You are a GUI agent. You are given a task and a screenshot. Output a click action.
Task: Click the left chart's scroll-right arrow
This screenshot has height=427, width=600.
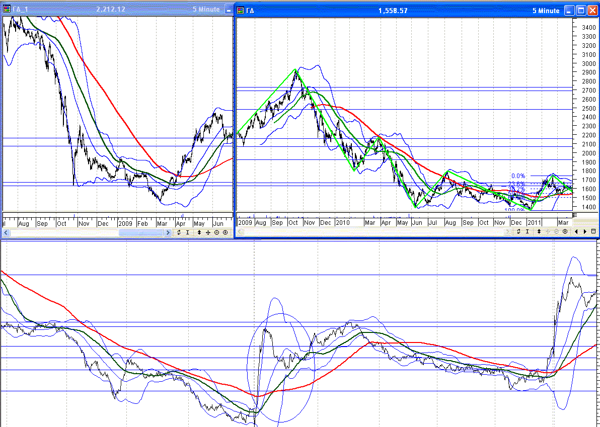168,233
